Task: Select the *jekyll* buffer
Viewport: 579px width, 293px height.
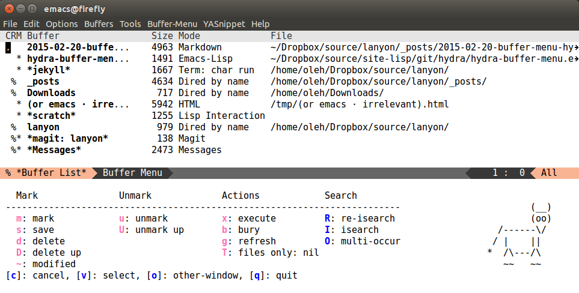Action: 48,70
